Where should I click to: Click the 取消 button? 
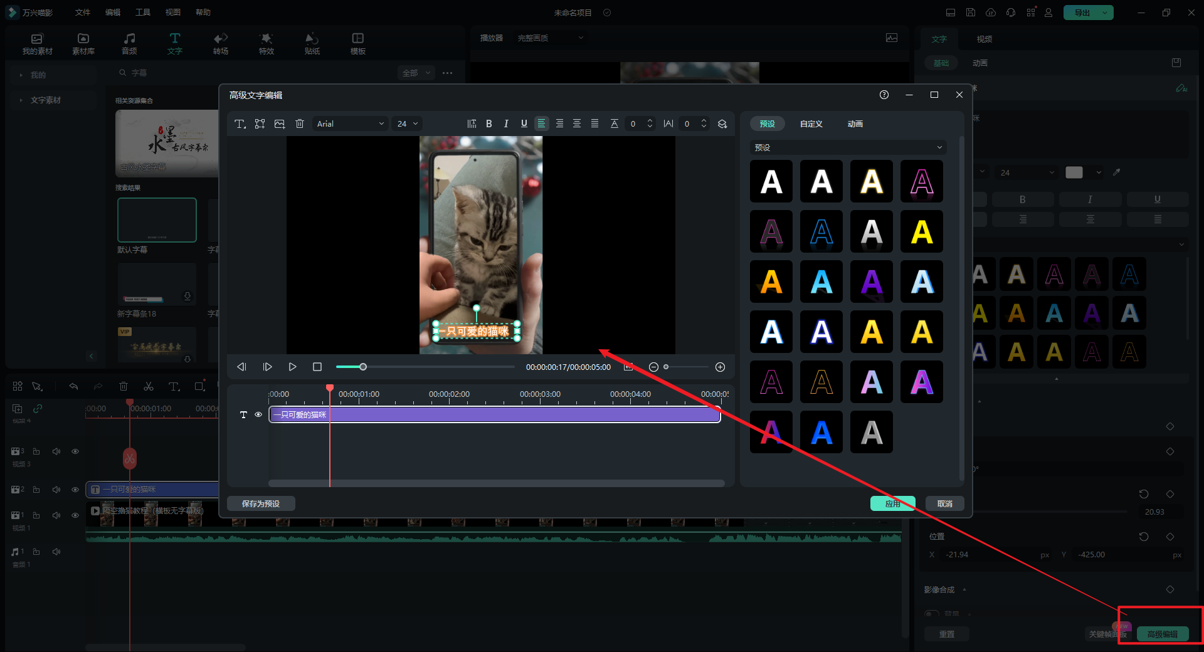(944, 503)
